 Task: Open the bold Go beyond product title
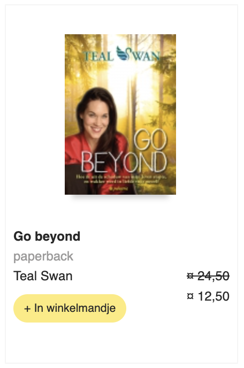pos(47,236)
